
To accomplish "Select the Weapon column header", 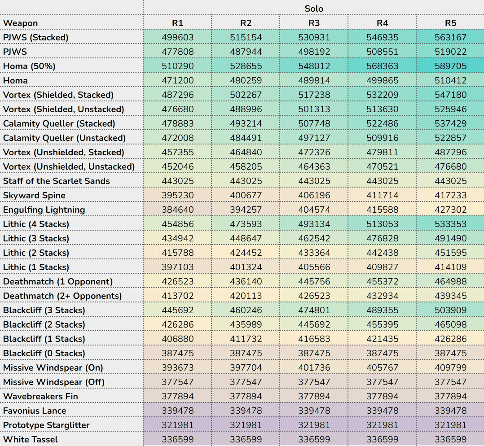I will pyautogui.click(x=21, y=23).
